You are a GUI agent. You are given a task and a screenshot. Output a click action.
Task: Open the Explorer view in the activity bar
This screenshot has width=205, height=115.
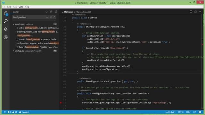[5, 13]
